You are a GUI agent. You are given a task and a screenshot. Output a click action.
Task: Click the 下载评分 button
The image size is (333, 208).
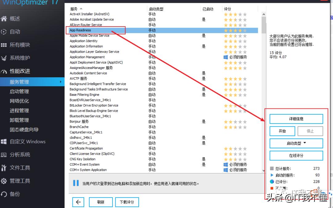[127, 202]
